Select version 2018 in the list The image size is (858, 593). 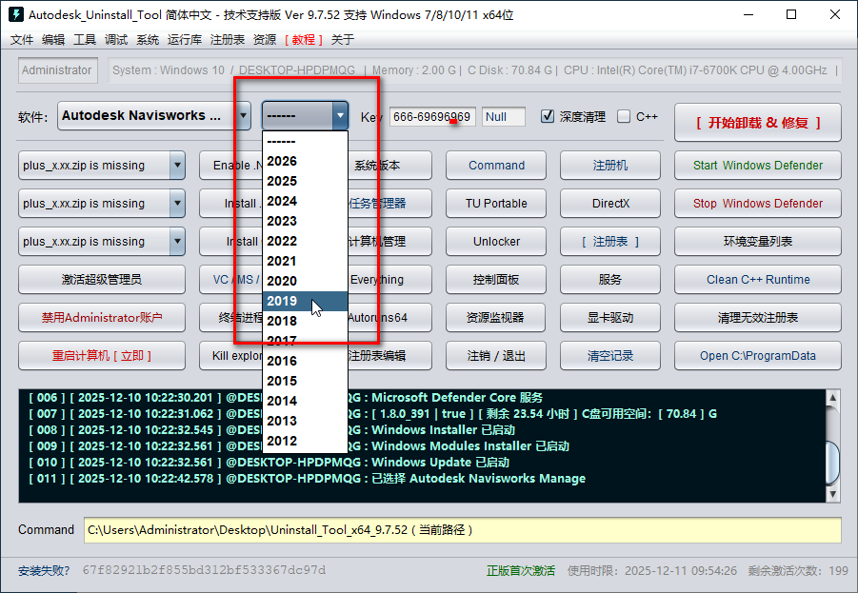pyautogui.click(x=305, y=321)
